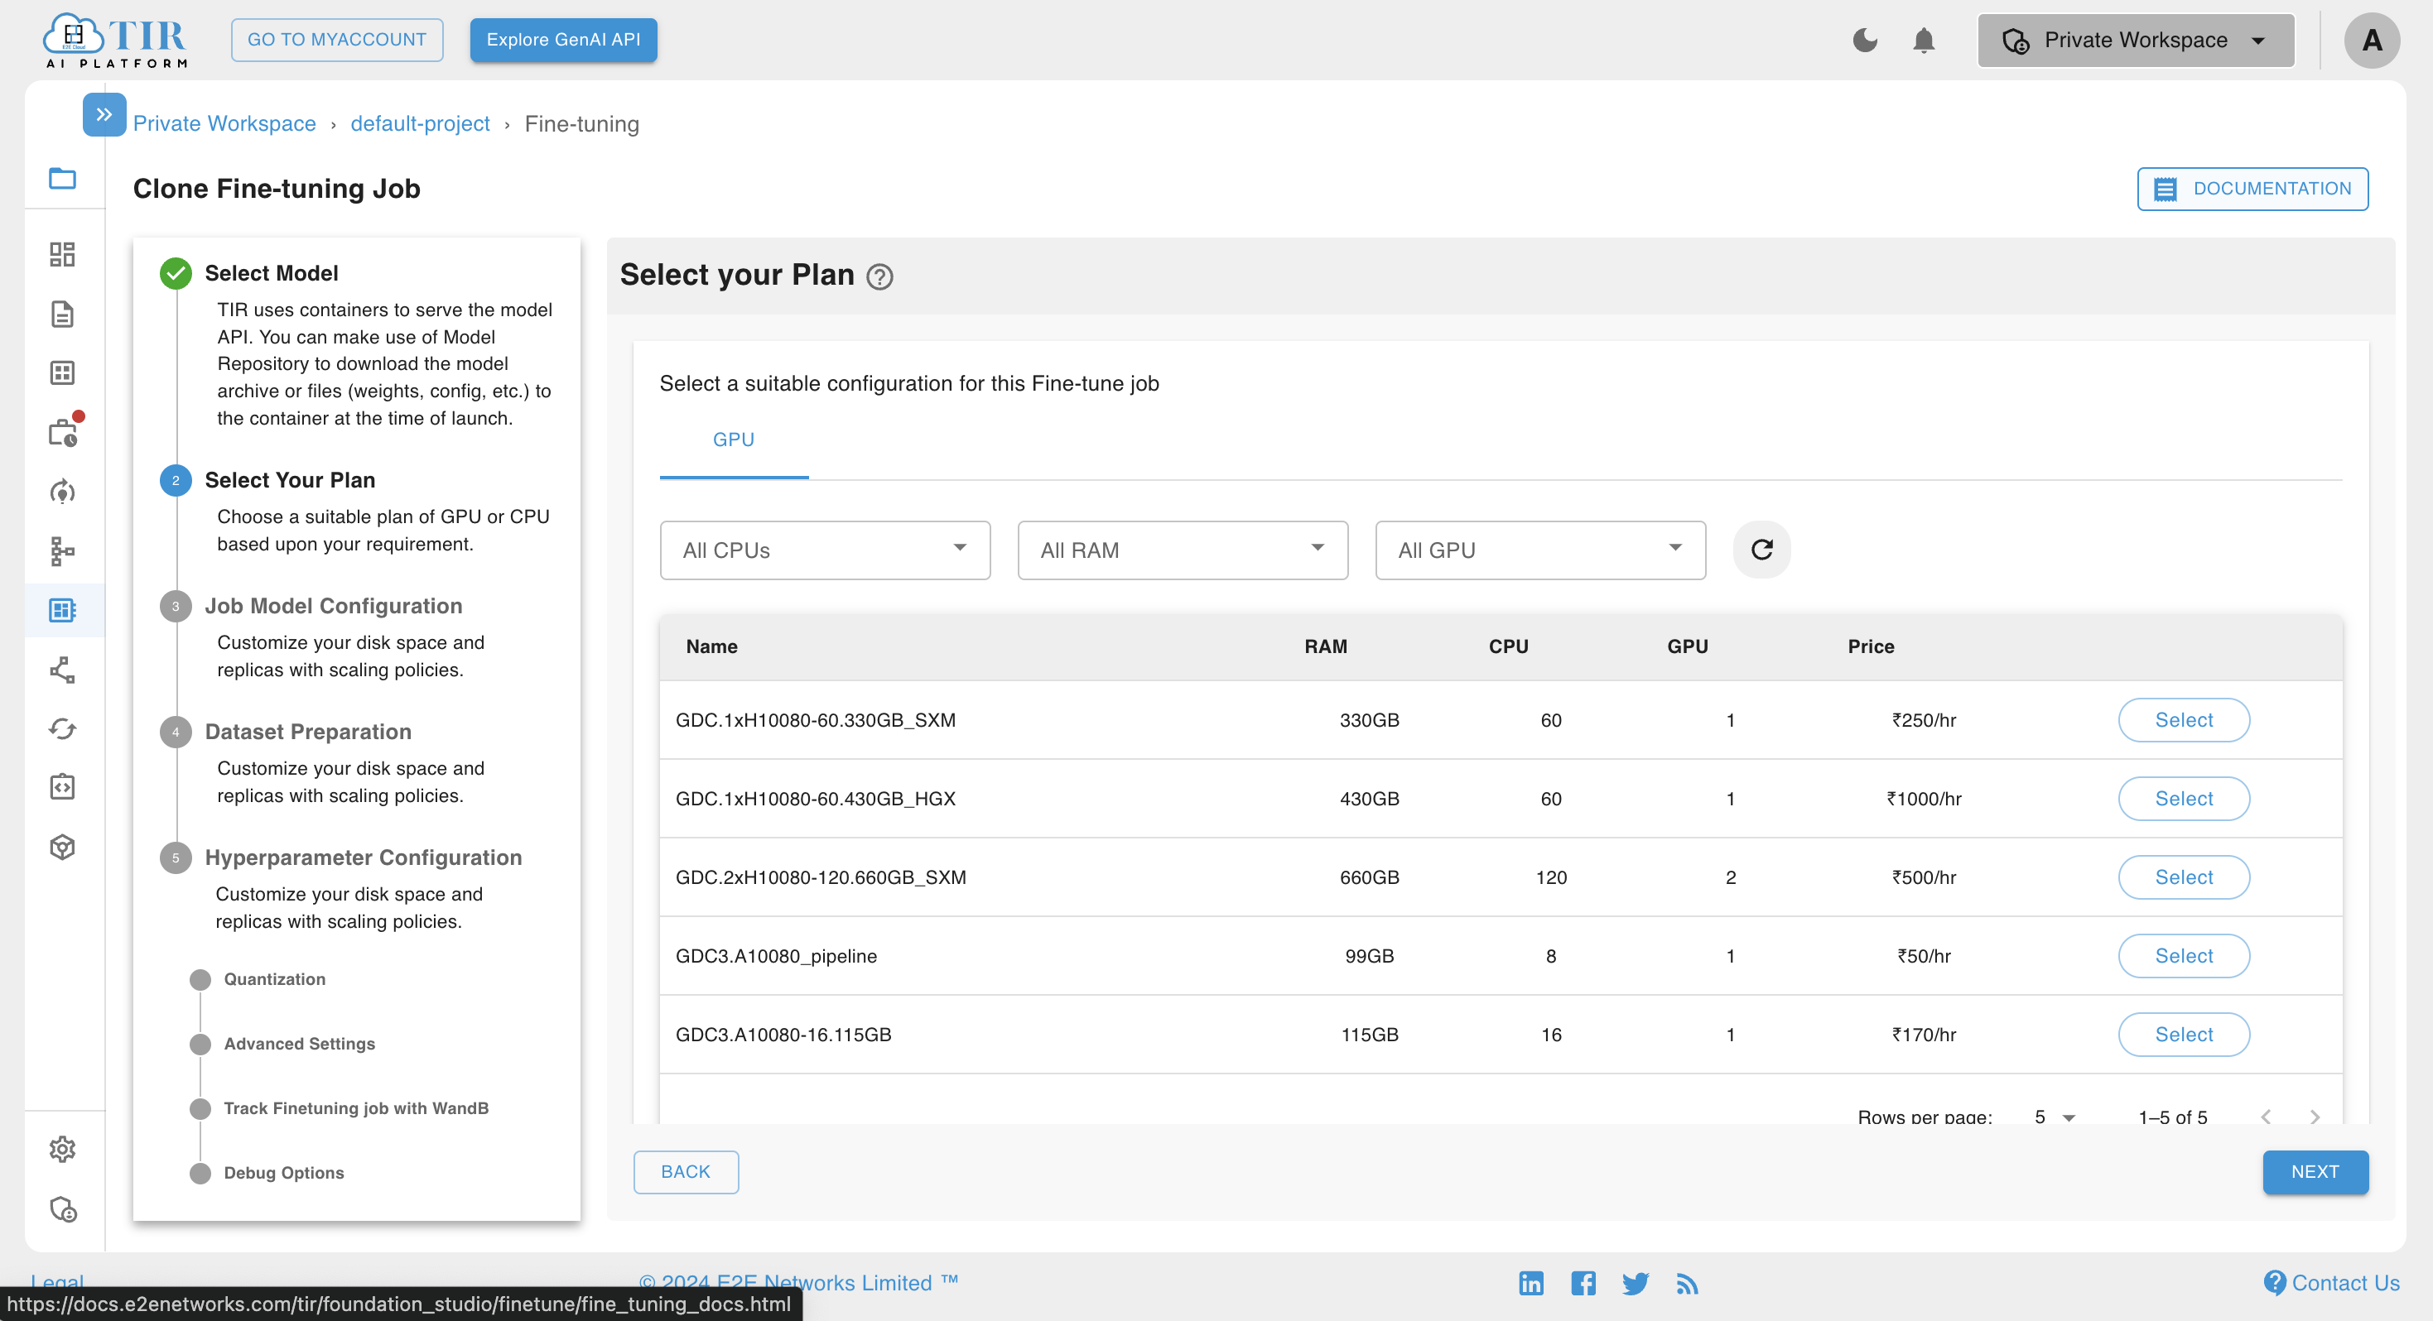The image size is (2433, 1321).
Task: Open Private Workspace selector dropdown
Action: [2136, 41]
